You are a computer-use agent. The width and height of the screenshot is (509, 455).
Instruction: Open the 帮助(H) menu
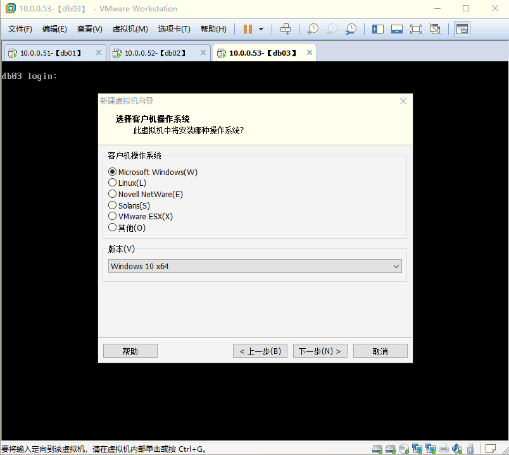[213, 29]
